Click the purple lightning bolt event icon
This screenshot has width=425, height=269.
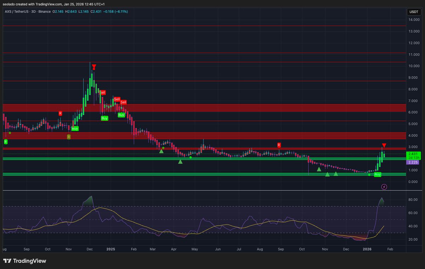point(384,186)
